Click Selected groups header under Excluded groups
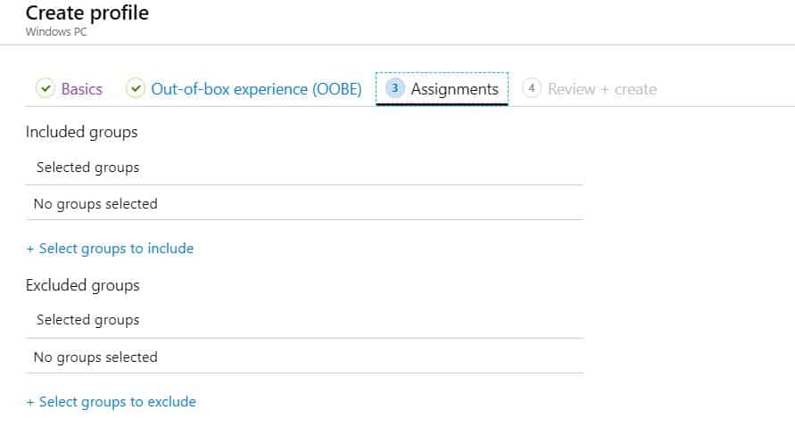This screenshot has width=795, height=443. point(87,320)
